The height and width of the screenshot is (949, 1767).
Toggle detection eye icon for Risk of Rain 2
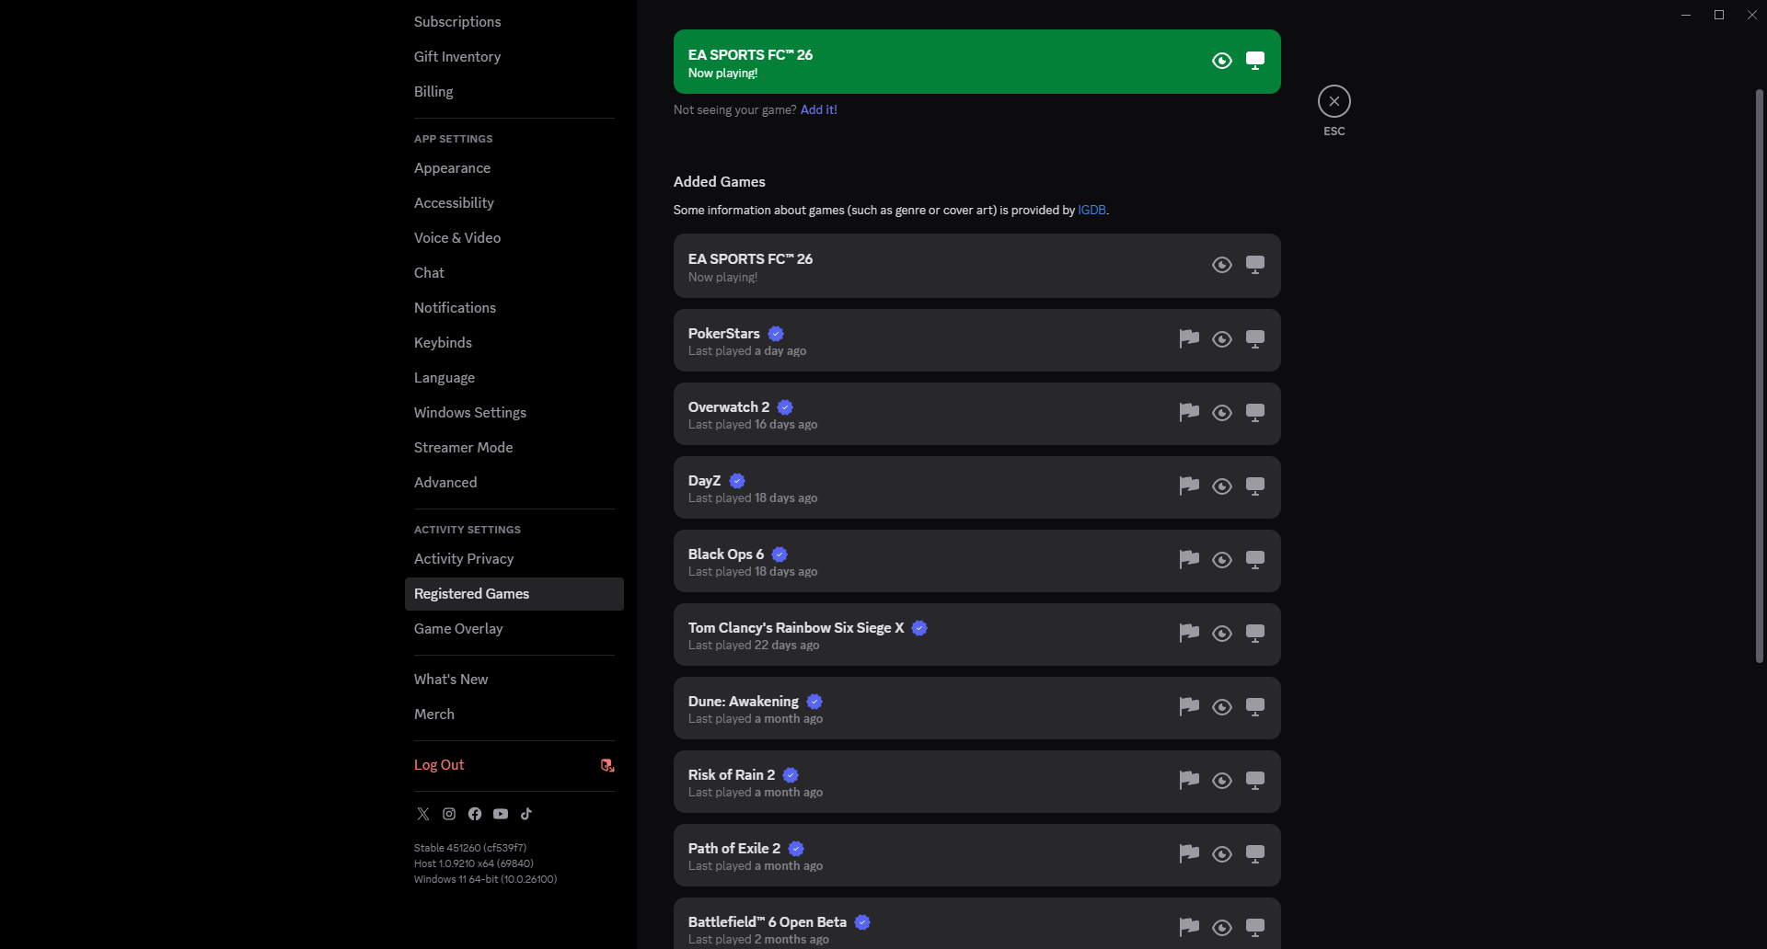(1222, 781)
